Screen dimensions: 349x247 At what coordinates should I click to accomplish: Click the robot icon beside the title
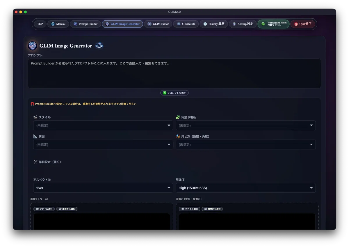coord(99,45)
